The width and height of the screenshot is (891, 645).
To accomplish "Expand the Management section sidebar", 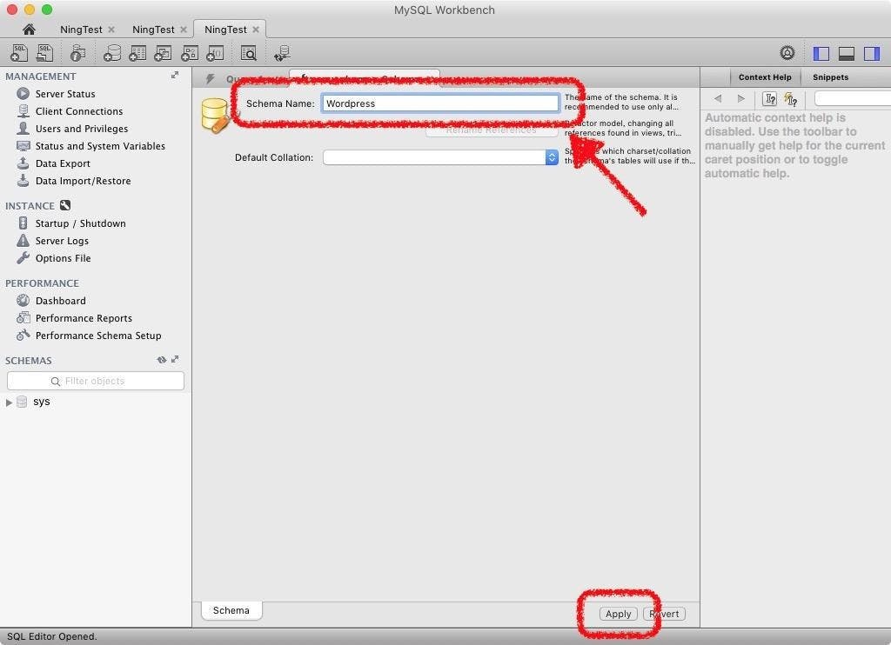I will [175, 75].
